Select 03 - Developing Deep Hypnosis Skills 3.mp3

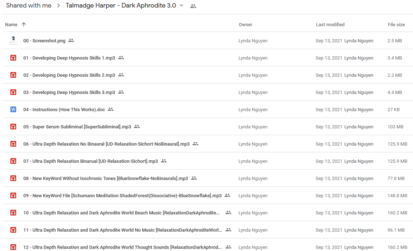pyautogui.click(x=69, y=93)
